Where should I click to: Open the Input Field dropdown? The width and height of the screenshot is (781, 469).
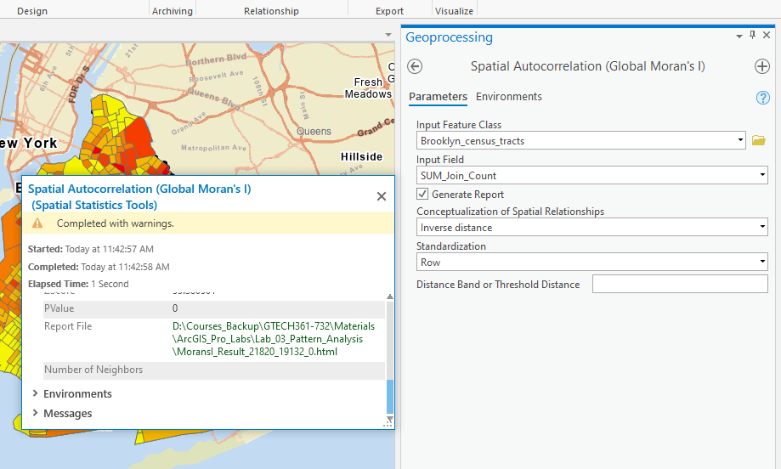pyautogui.click(x=761, y=176)
